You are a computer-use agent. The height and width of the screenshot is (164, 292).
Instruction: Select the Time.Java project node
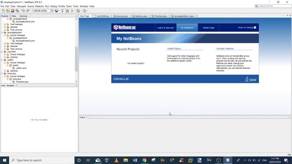pos(11,74)
